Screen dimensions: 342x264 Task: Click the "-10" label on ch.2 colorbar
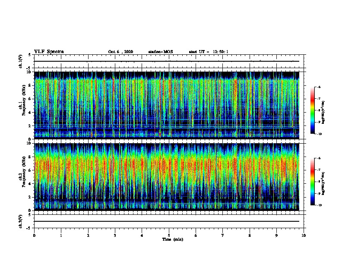pos(319,205)
